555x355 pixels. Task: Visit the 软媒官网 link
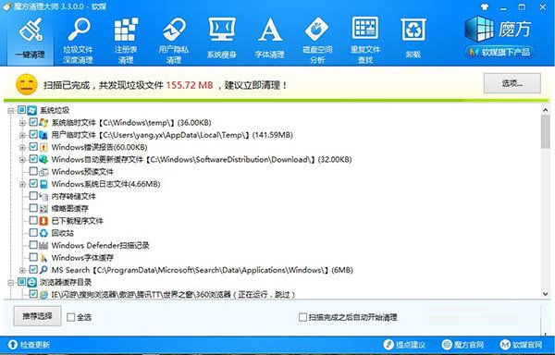pos(527,345)
